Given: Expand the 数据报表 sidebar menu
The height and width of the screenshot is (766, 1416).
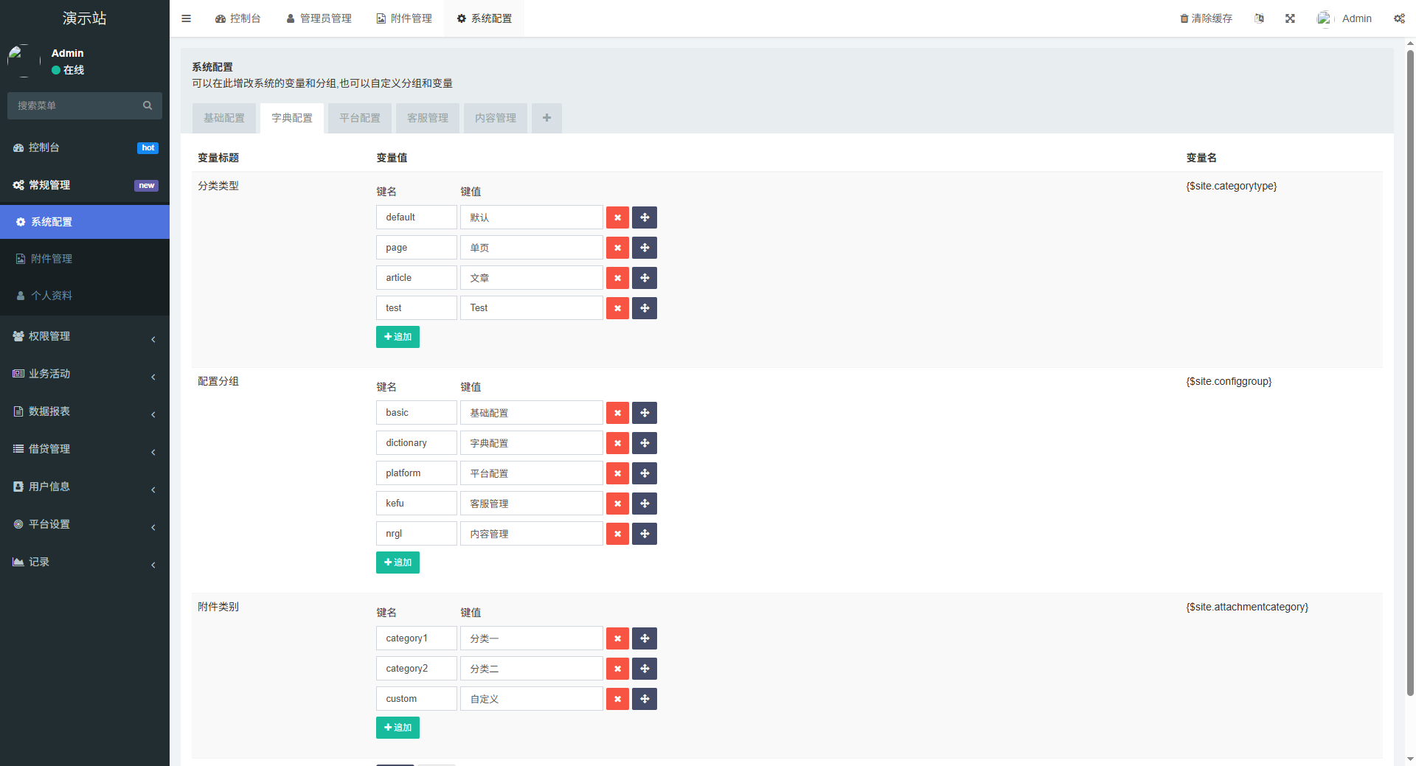Looking at the screenshot, I should point(85,411).
